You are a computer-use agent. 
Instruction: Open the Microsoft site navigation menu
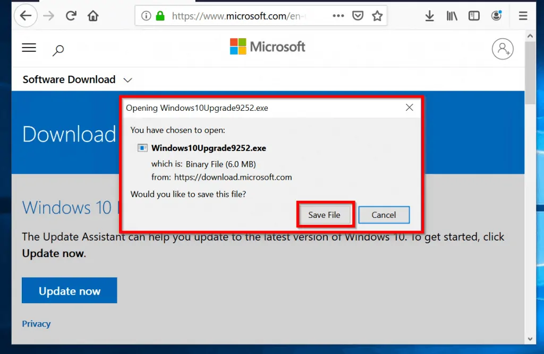pos(29,47)
